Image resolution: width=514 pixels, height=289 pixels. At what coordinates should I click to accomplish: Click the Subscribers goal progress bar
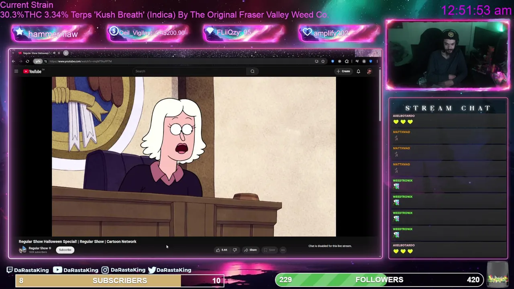pyautogui.click(x=120, y=280)
